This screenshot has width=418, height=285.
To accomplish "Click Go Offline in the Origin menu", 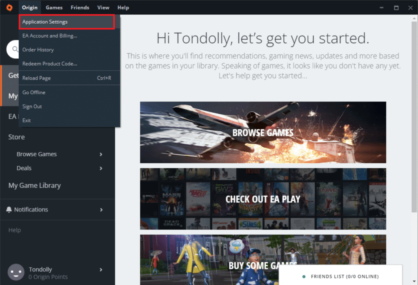I will [x=34, y=92].
